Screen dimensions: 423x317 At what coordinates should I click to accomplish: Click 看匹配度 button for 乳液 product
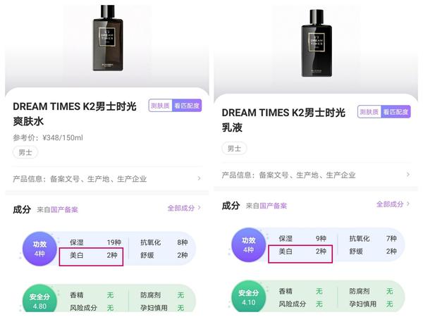click(396, 111)
